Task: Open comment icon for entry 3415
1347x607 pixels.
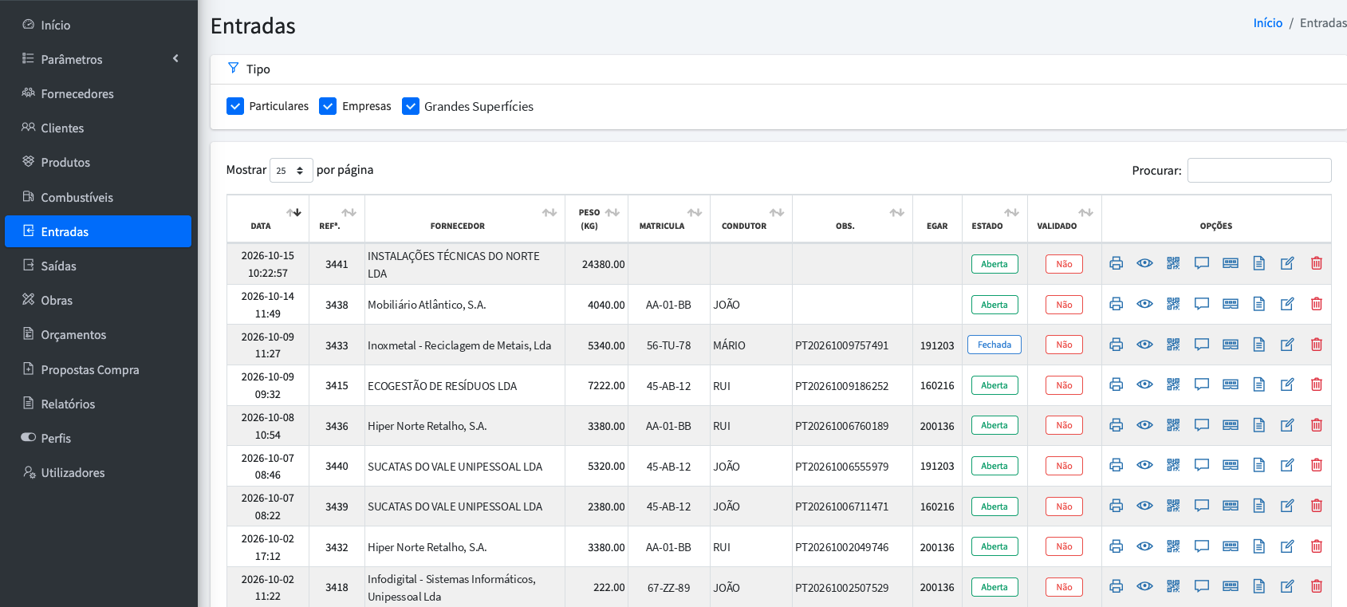Action: [1202, 384]
